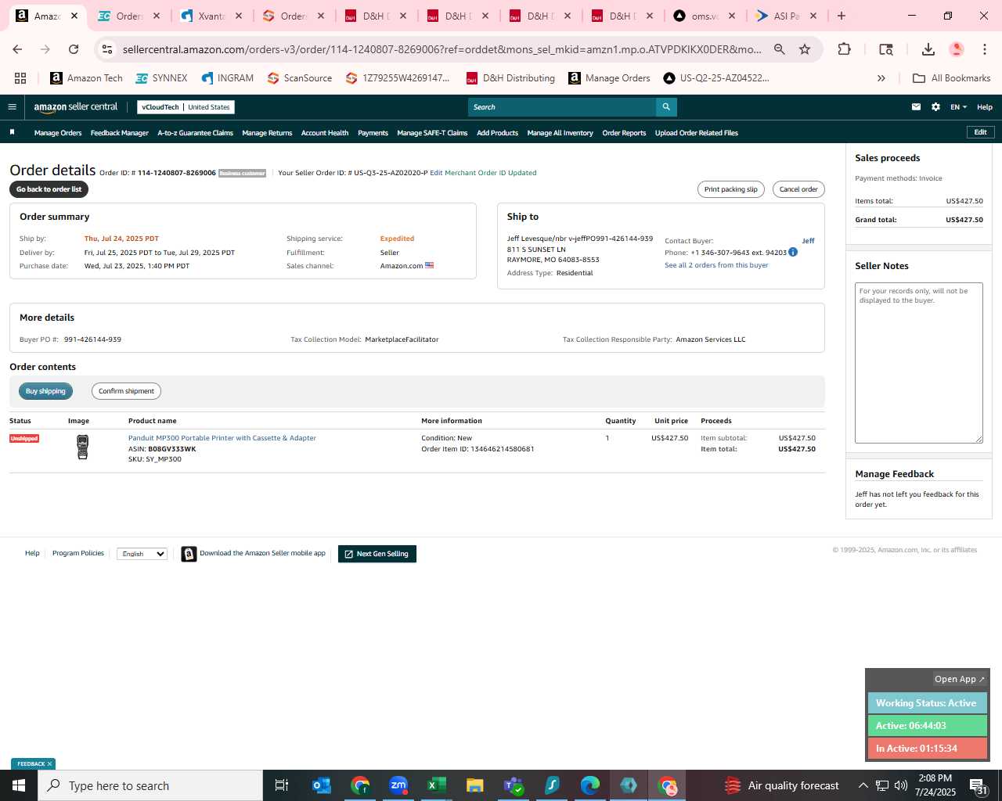Open Payments menu item
Viewport: 1002px width, 801px height.
click(373, 133)
